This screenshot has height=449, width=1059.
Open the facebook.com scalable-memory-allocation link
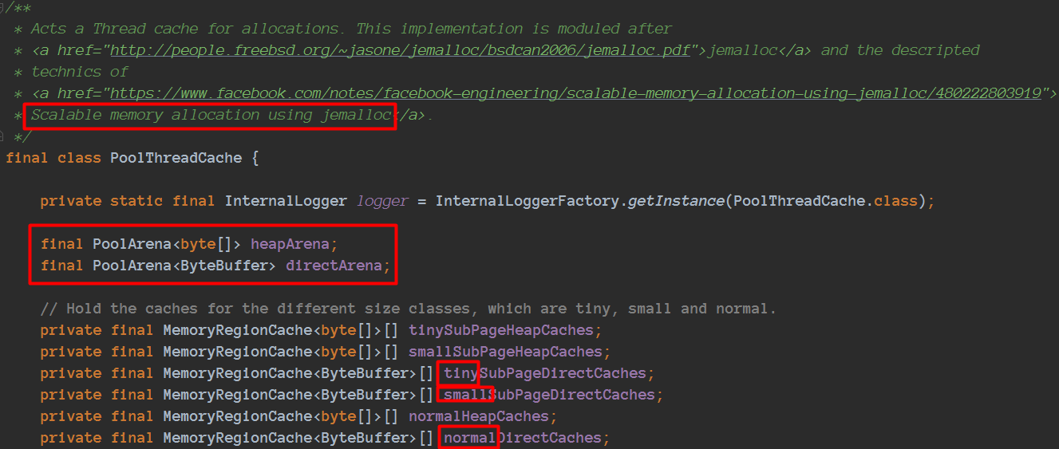tap(576, 93)
